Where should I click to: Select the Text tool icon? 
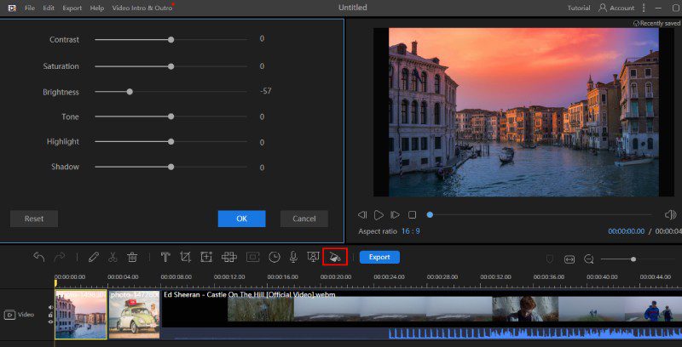tap(165, 257)
